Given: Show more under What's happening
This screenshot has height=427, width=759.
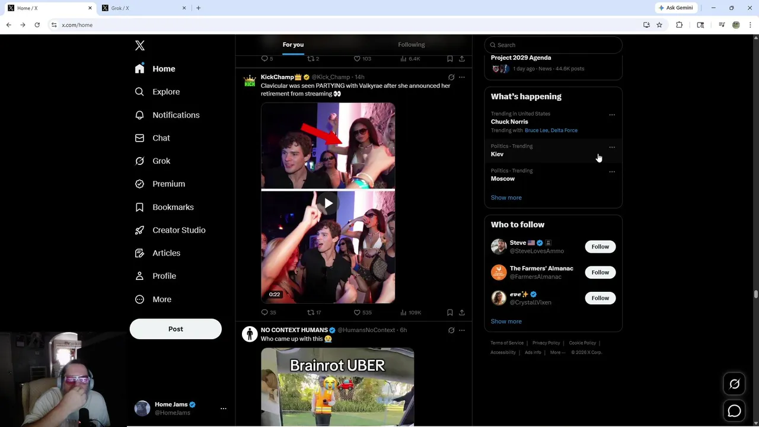Looking at the screenshot, I should point(506,197).
